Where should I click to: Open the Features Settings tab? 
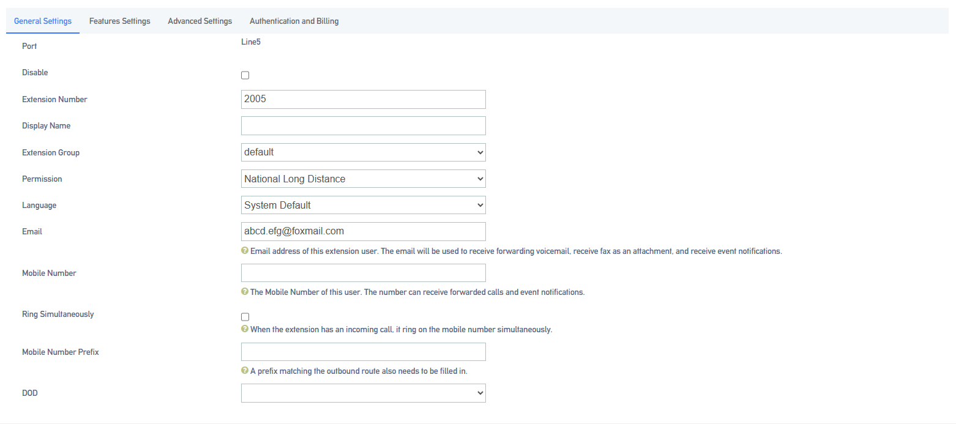tap(120, 21)
